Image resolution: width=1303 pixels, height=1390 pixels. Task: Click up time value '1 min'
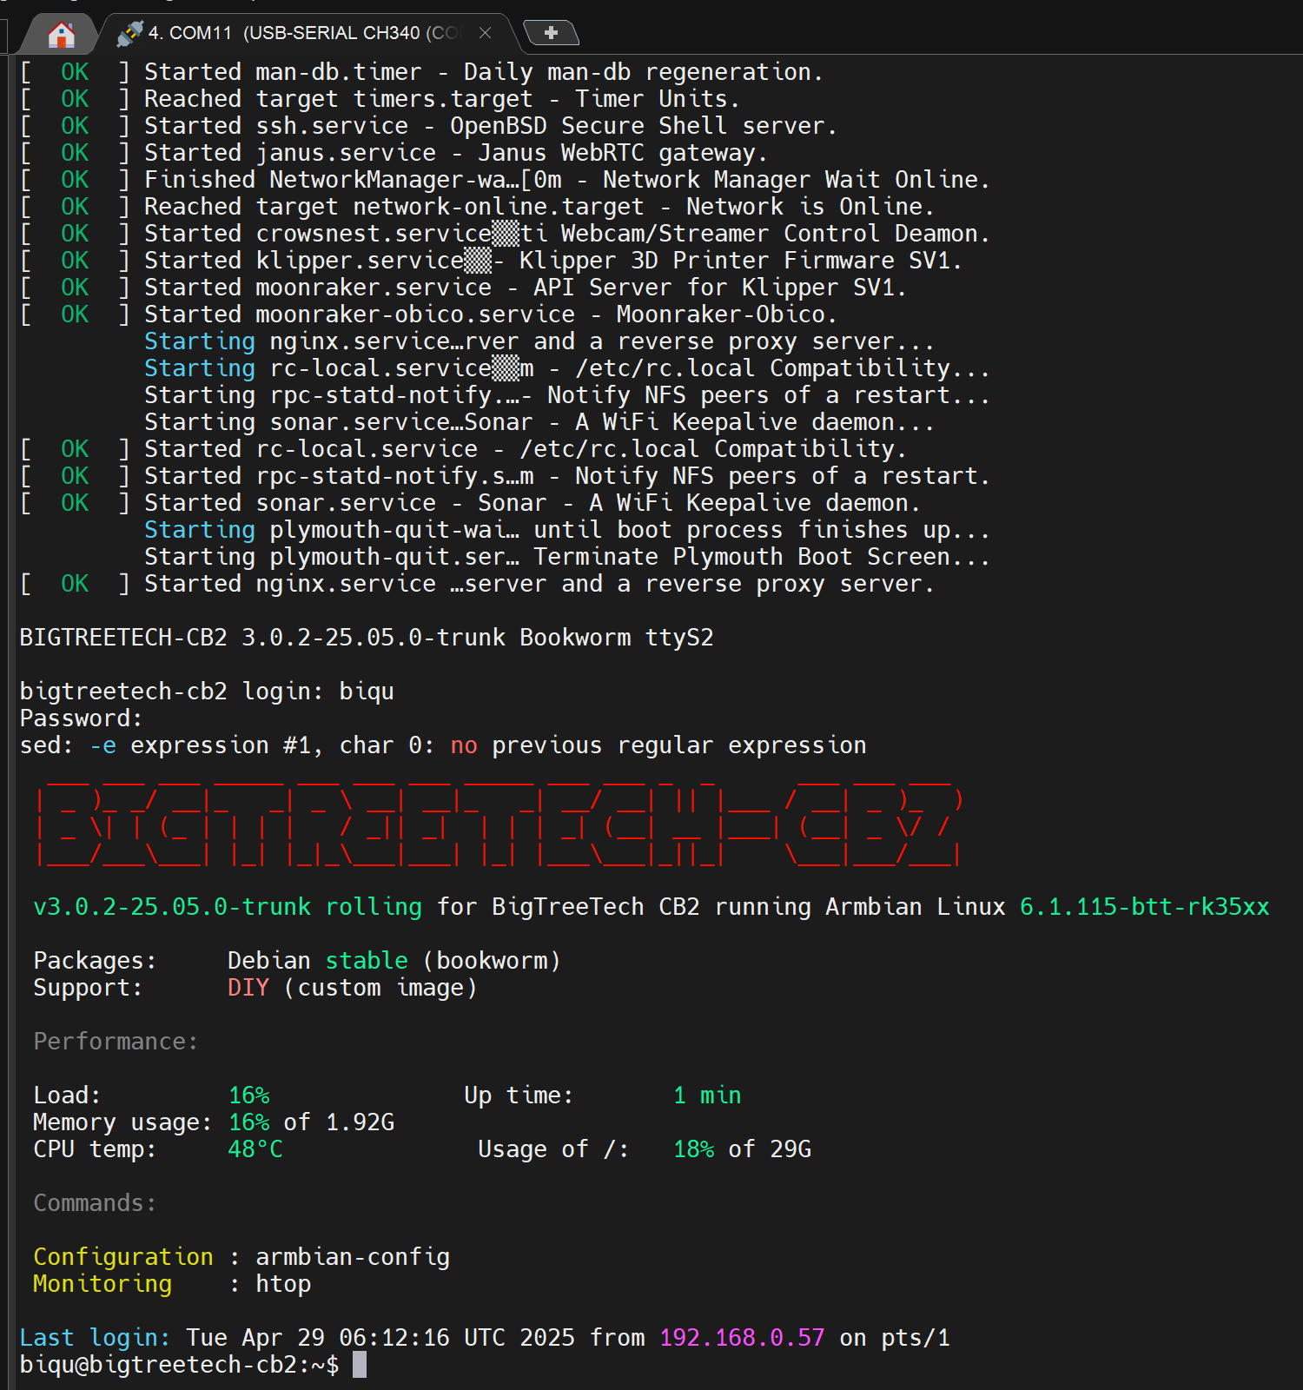pos(707,1095)
